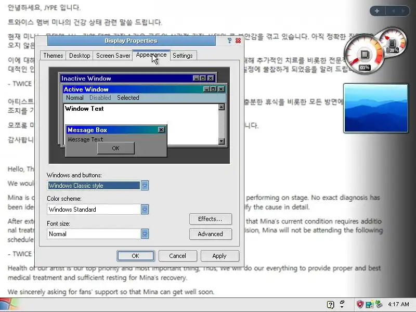
Task: Click preview scrollbar up arrow
Action: tap(222, 107)
